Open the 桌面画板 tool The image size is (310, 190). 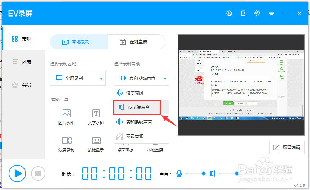pos(125,150)
